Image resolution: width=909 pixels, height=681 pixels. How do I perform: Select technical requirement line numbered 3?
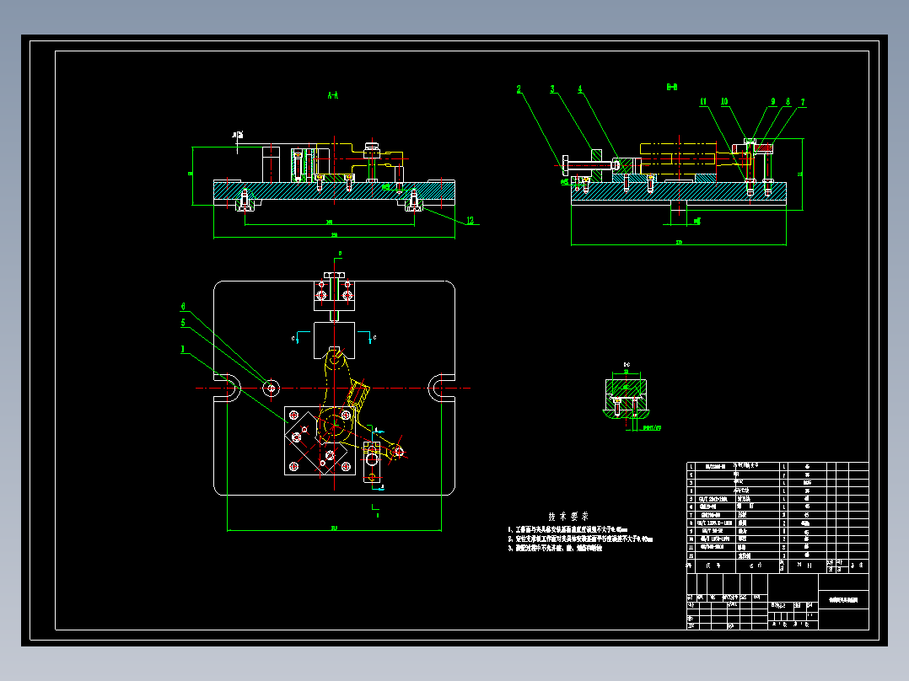[x=556, y=548]
